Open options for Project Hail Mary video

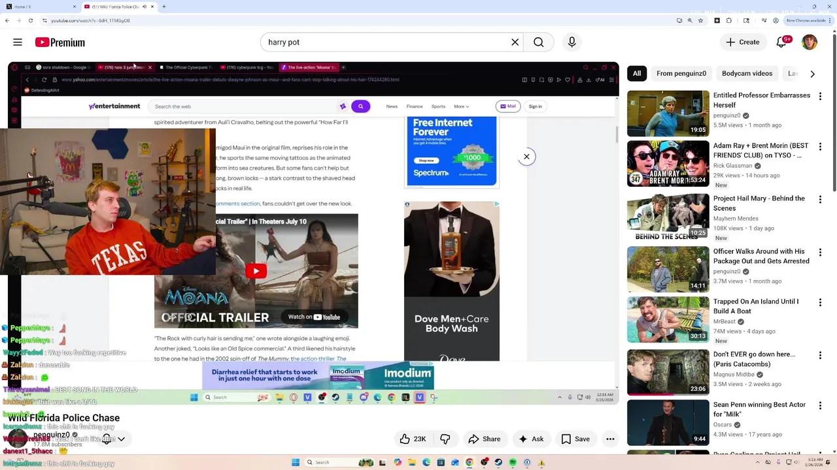coord(820,200)
